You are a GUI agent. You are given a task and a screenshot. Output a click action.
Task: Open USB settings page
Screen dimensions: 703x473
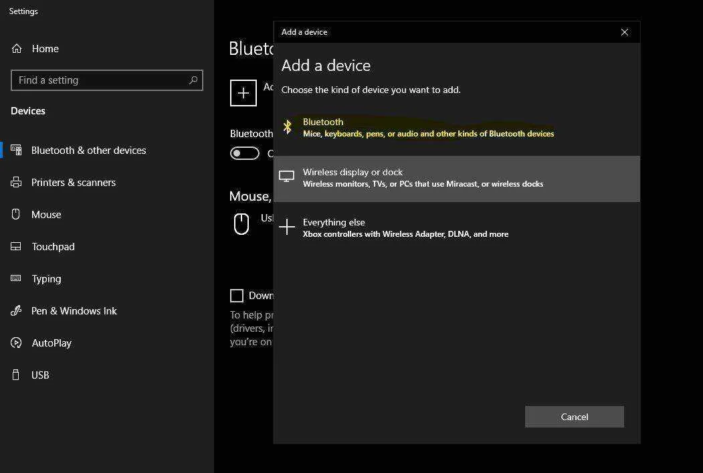pos(40,375)
